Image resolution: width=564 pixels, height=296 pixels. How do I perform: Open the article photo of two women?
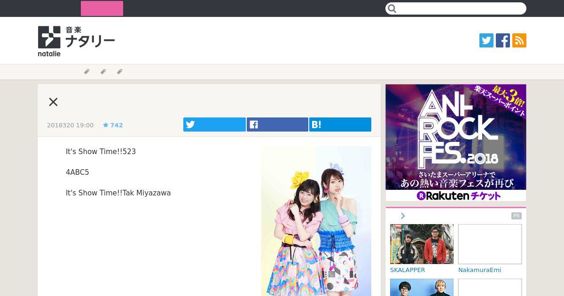pos(316,221)
